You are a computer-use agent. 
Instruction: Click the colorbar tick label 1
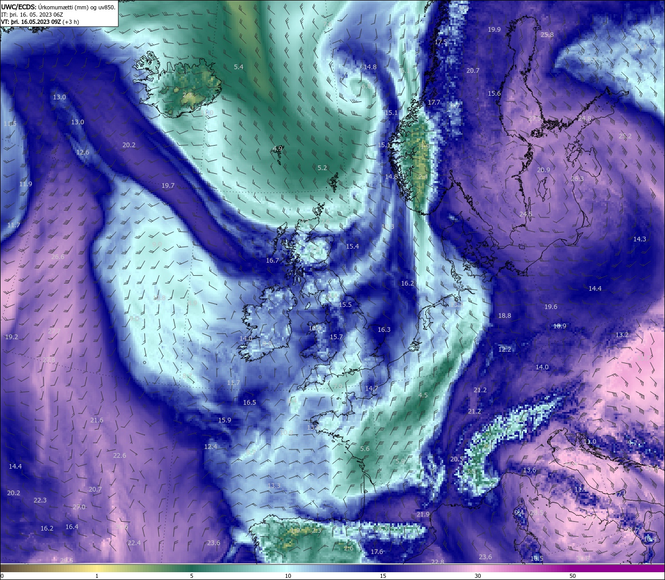click(x=97, y=576)
